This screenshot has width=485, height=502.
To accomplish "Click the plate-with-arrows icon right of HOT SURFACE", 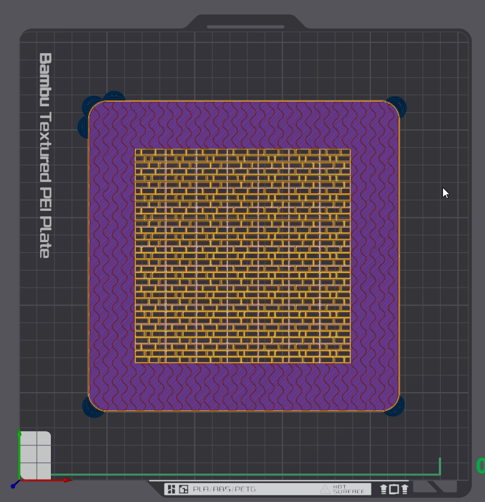I will 394,489.
